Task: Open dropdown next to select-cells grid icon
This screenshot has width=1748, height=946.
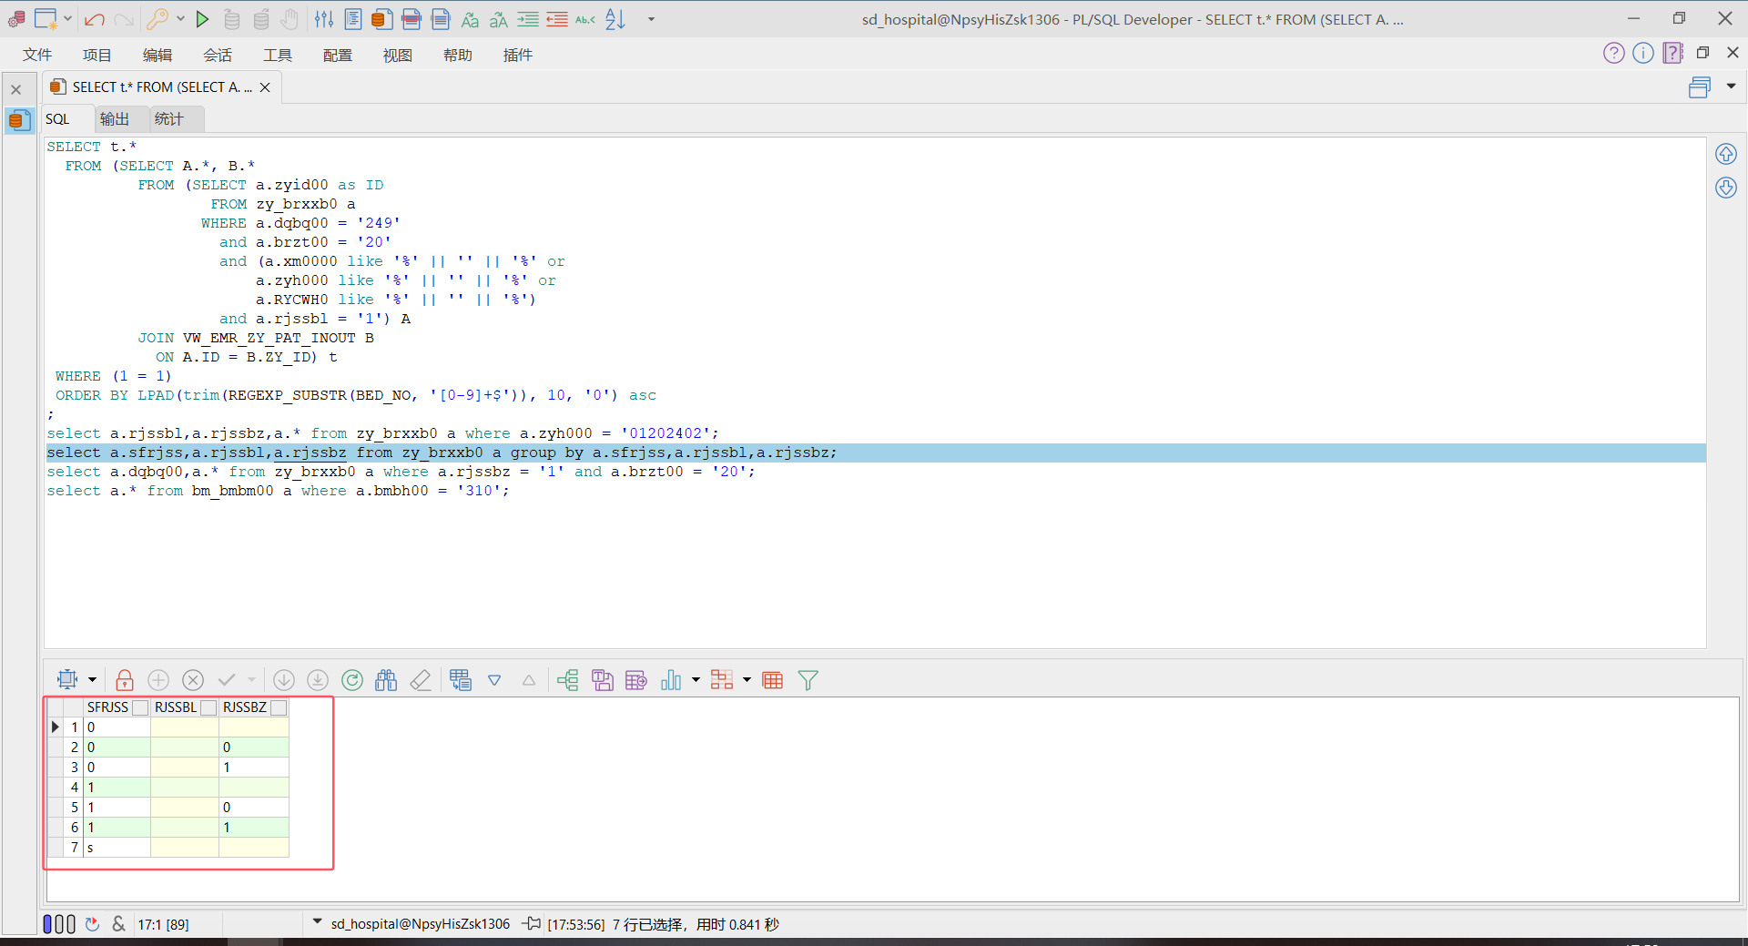Action: 92,680
